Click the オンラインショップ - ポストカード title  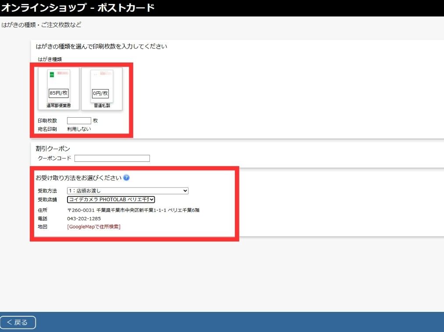click(x=78, y=8)
